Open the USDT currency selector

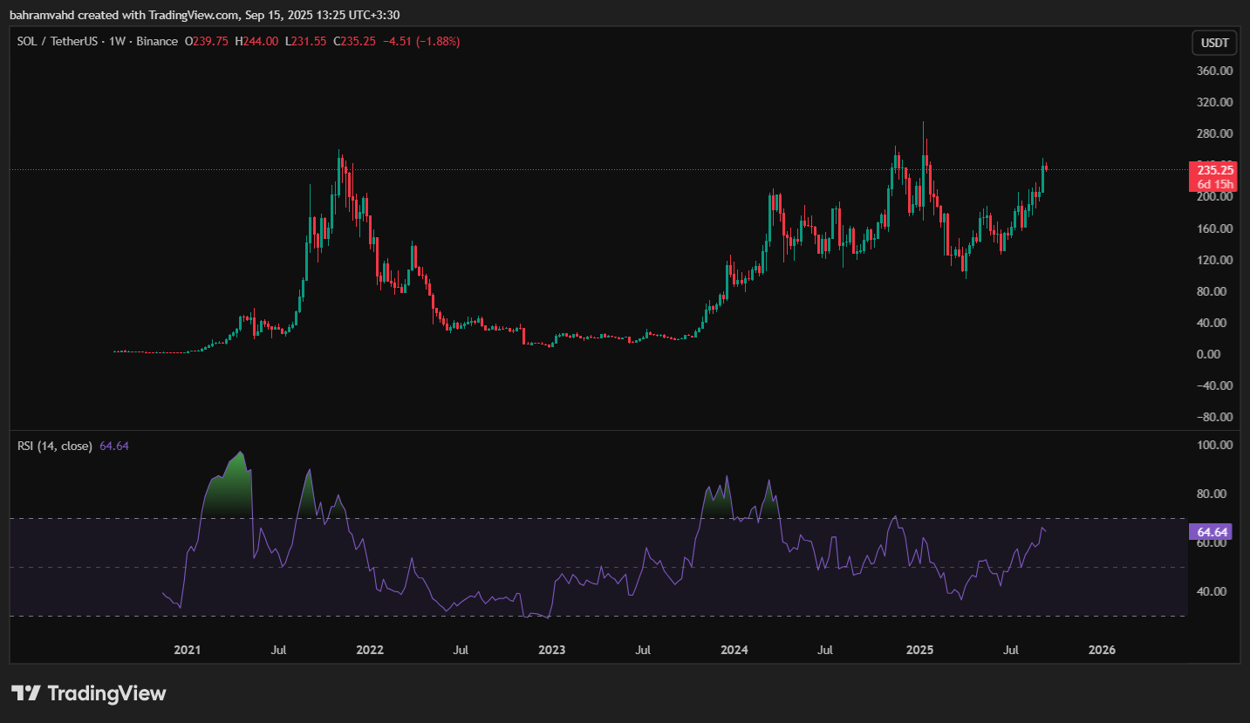pos(1213,43)
